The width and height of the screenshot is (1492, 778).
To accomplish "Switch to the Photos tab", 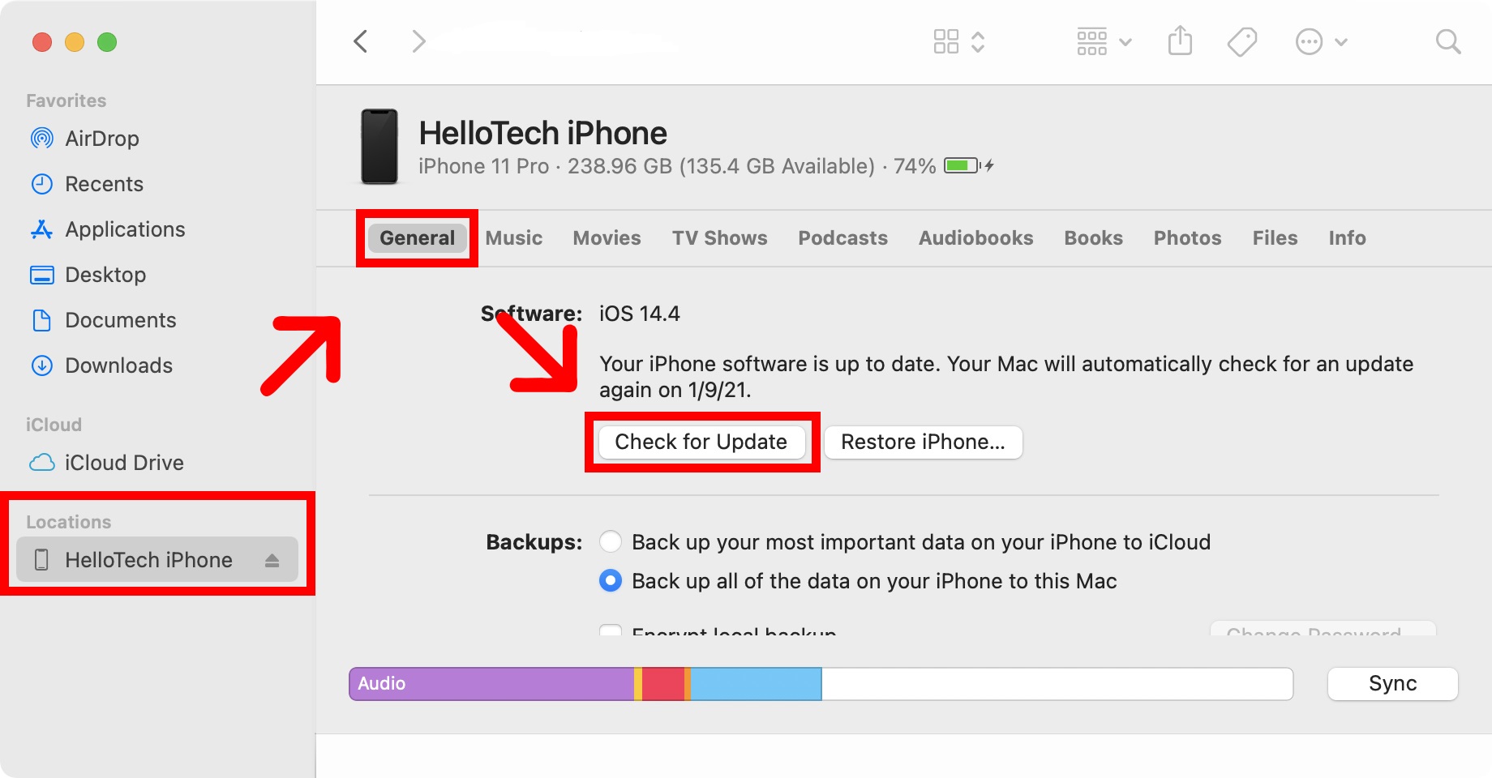I will pos(1187,237).
